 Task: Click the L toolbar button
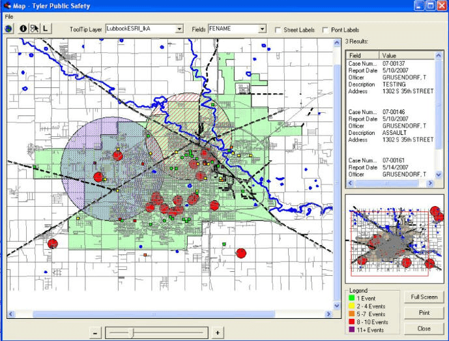(45, 29)
